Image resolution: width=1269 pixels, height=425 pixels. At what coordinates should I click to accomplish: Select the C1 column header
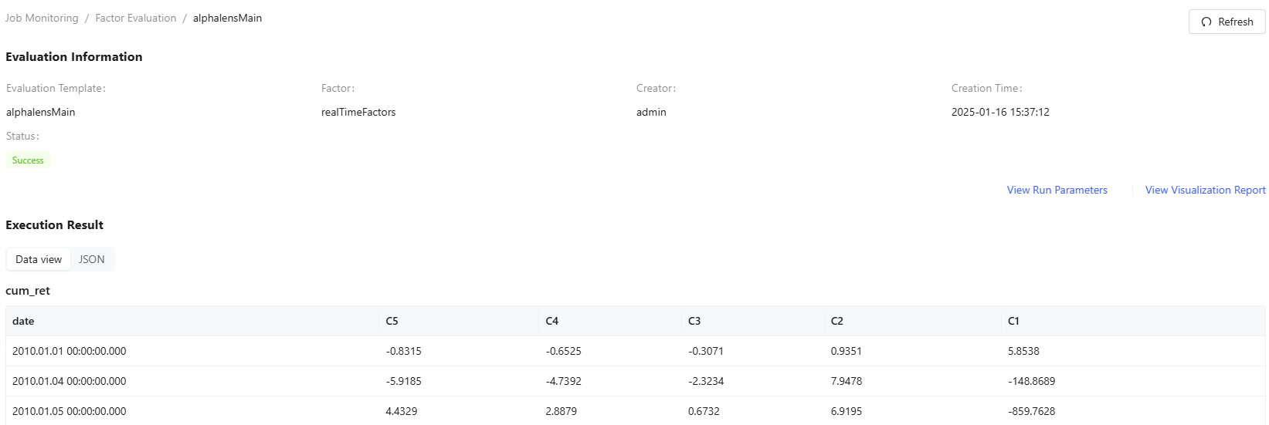1014,321
